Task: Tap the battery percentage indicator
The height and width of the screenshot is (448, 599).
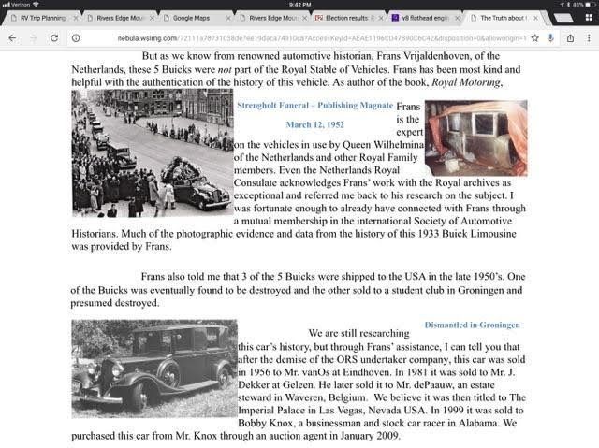Action: [578, 5]
